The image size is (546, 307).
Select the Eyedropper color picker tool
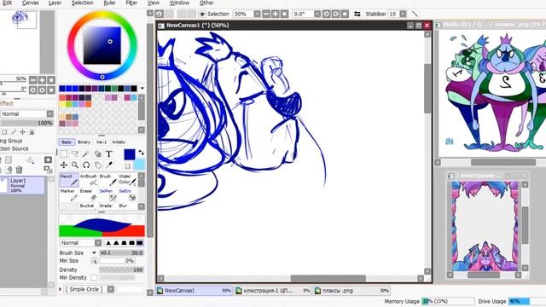click(108, 165)
